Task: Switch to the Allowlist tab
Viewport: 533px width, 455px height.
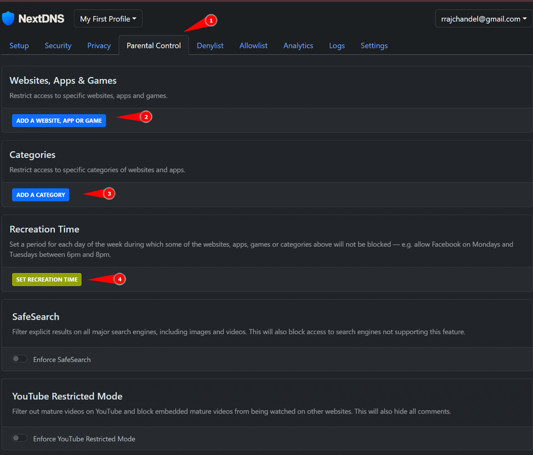Action: click(x=254, y=46)
